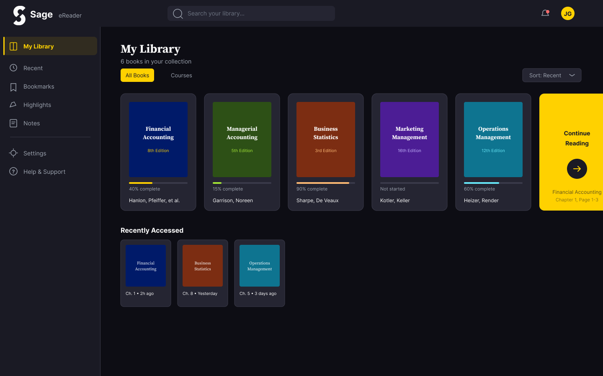603x376 pixels.
Task: Click the Help question mark icon
Action: (13, 171)
